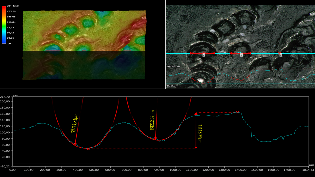Image resolution: width=315 pixels, height=177 pixels.
Task: Click measurement marker 3 on the profile line
Action: 241,55
